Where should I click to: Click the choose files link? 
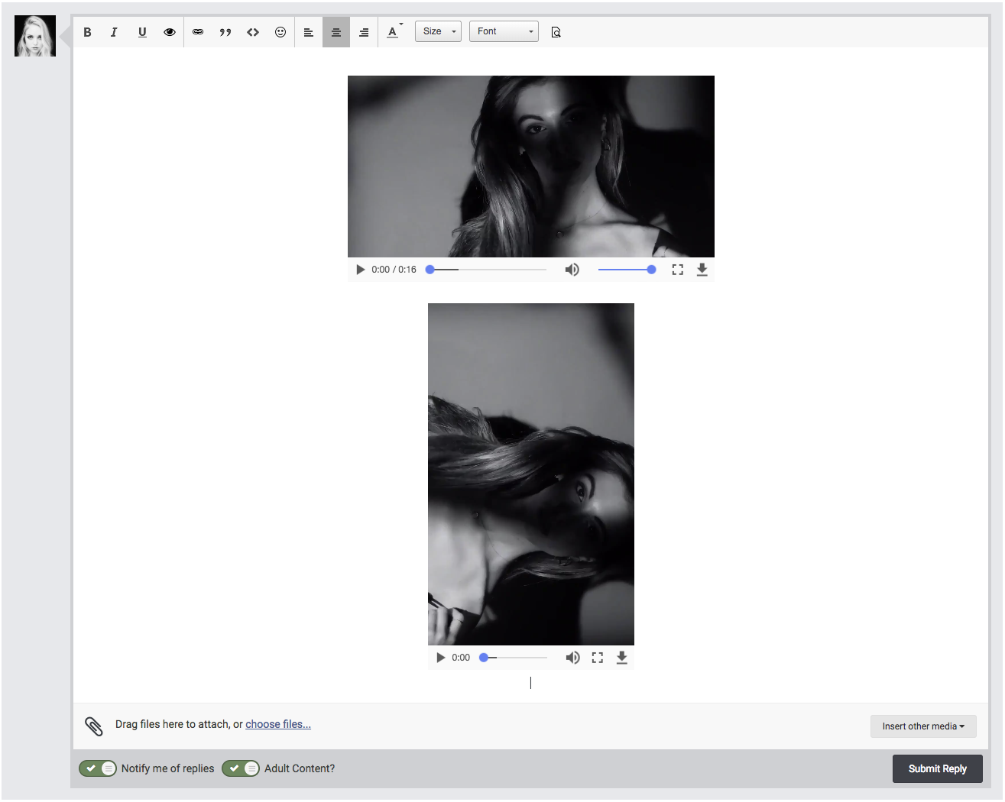pos(278,724)
